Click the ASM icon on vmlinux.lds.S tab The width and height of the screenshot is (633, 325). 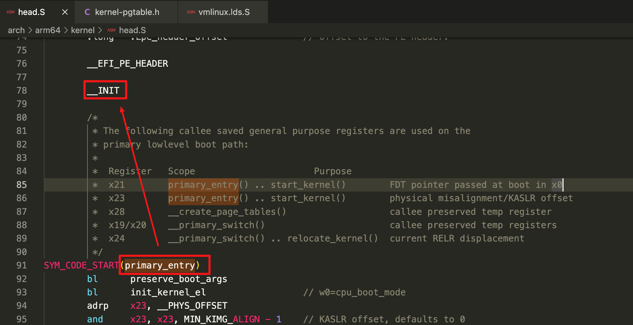click(x=191, y=12)
